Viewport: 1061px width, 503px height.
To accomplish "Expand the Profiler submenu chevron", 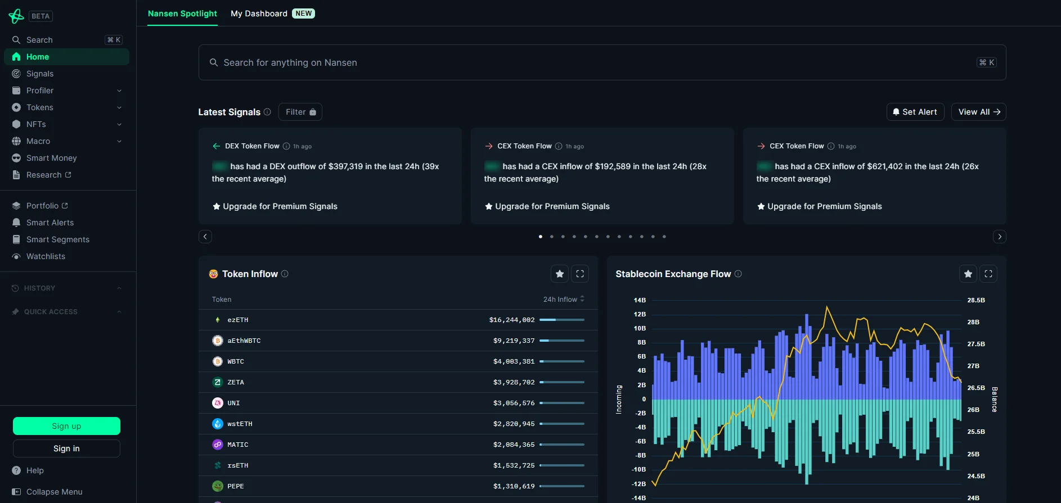I will 119,90.
